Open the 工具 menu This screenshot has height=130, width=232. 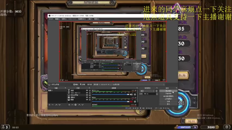point(90,19)
